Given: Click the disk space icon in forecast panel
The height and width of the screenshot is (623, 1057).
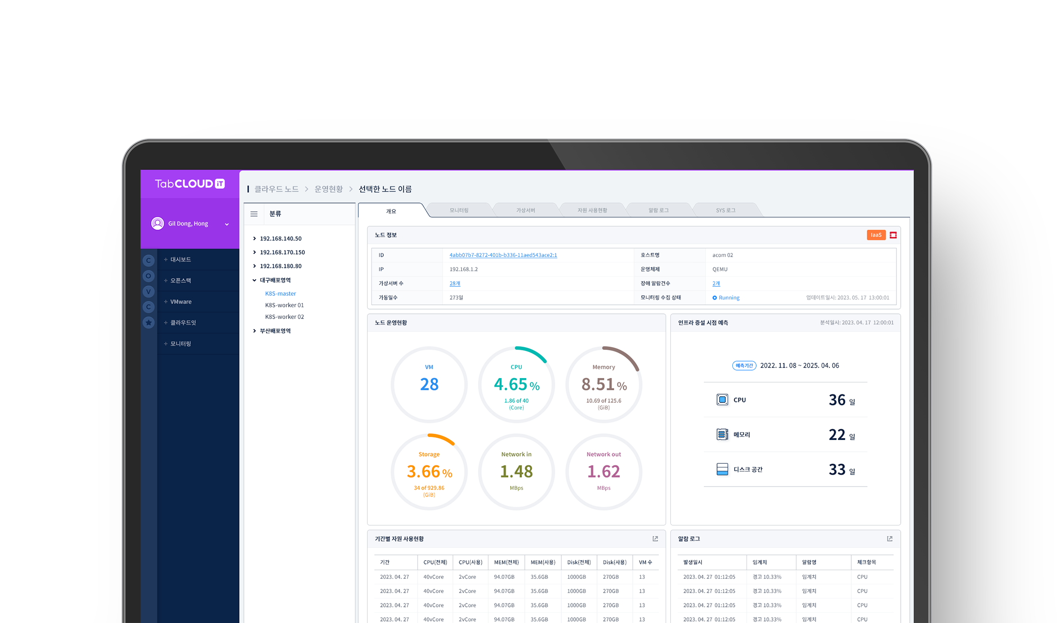Looking at the screenshot, I should coord(722,469).
